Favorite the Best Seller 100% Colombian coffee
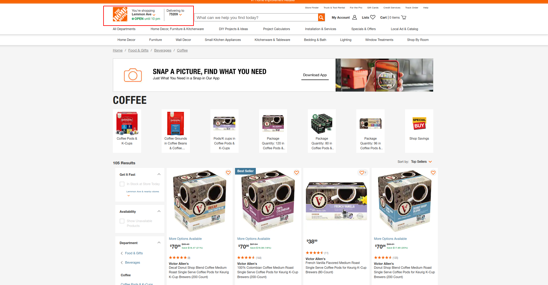 tap(296, 172)
